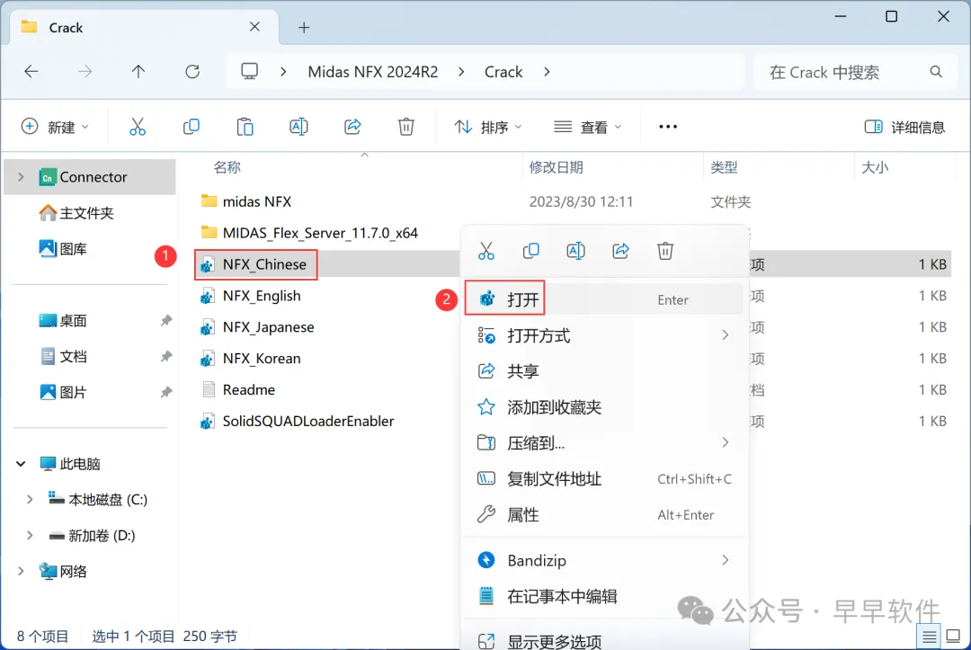Viewport: 971px width, 650px height.
Task: Open a new tab with plus button
Action: tap(304, 27)
